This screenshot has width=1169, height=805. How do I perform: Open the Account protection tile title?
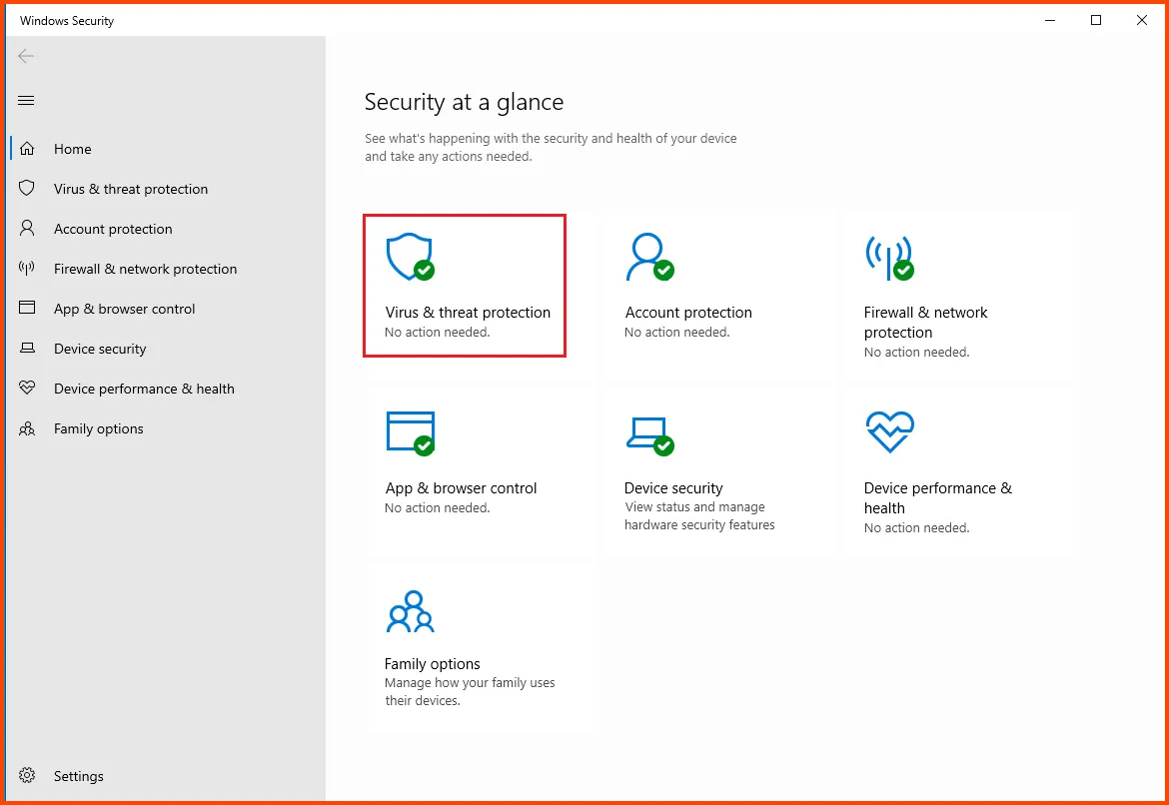(688, 313)
